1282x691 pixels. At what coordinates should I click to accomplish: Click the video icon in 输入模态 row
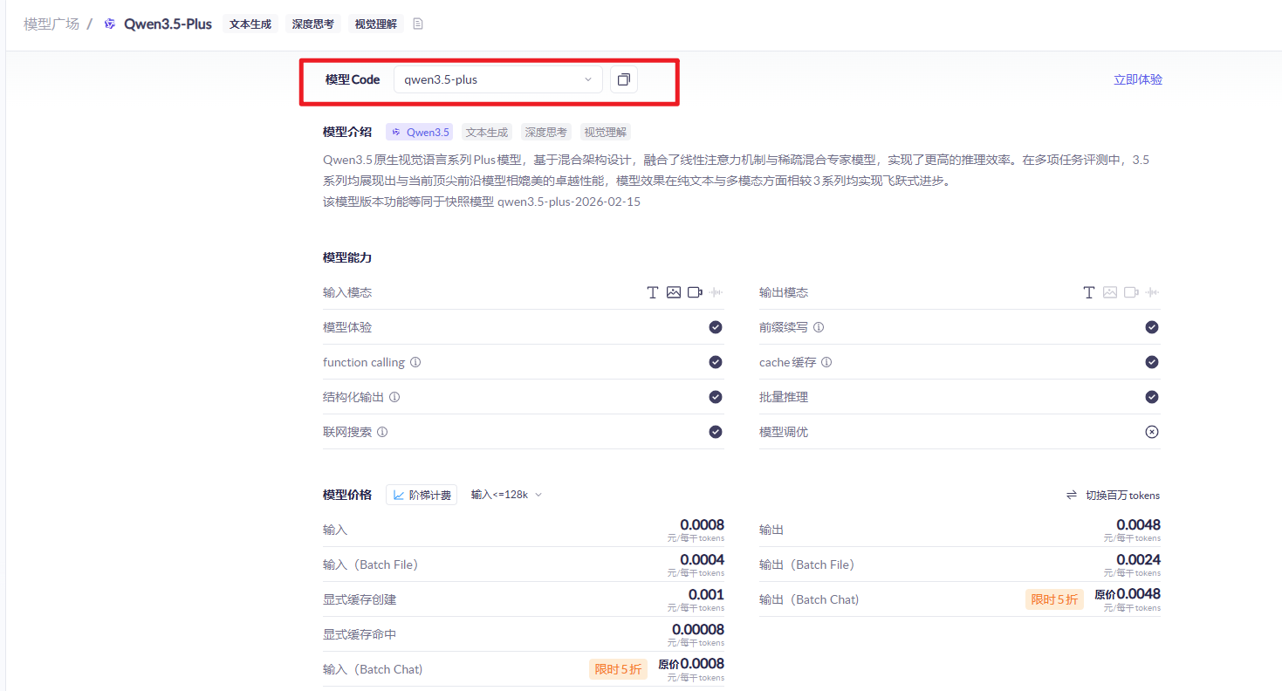(x=695, y=292)
